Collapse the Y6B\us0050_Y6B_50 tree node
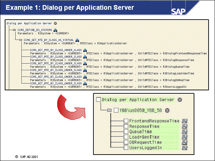 (109, 111)
